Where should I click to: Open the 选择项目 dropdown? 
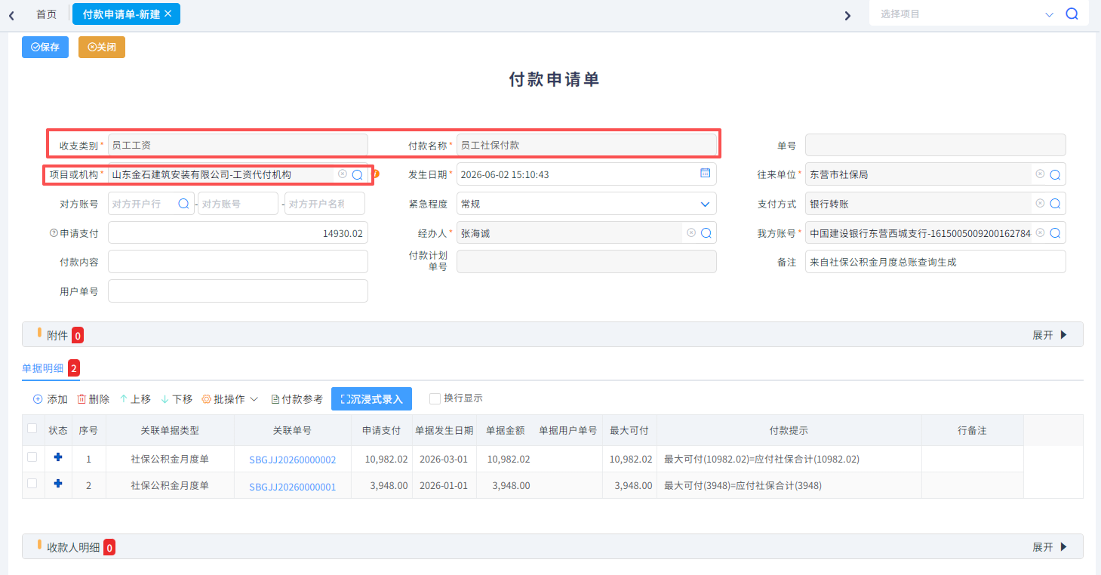pyautogui.click(x=1049, y=14)
